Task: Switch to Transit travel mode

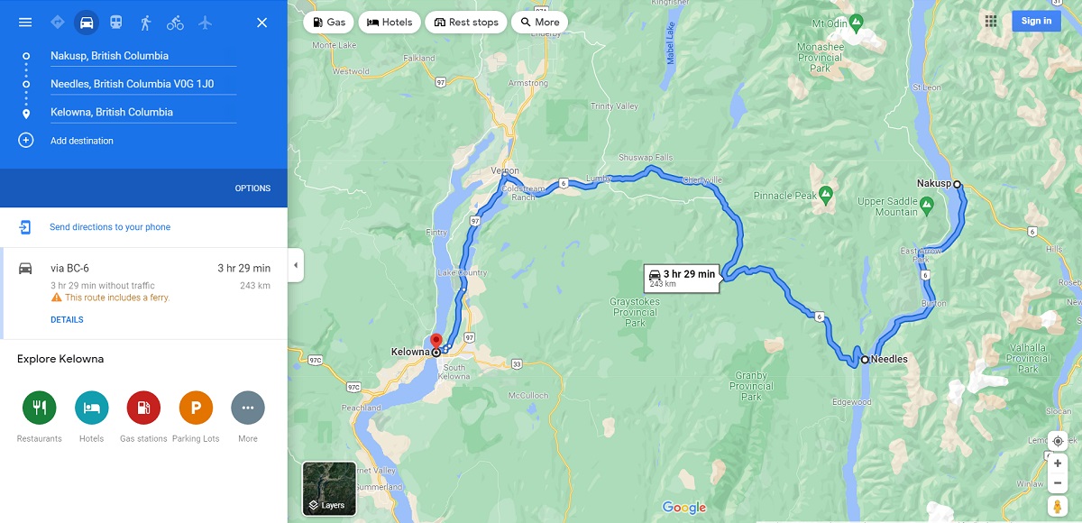Action: point(116,23)
